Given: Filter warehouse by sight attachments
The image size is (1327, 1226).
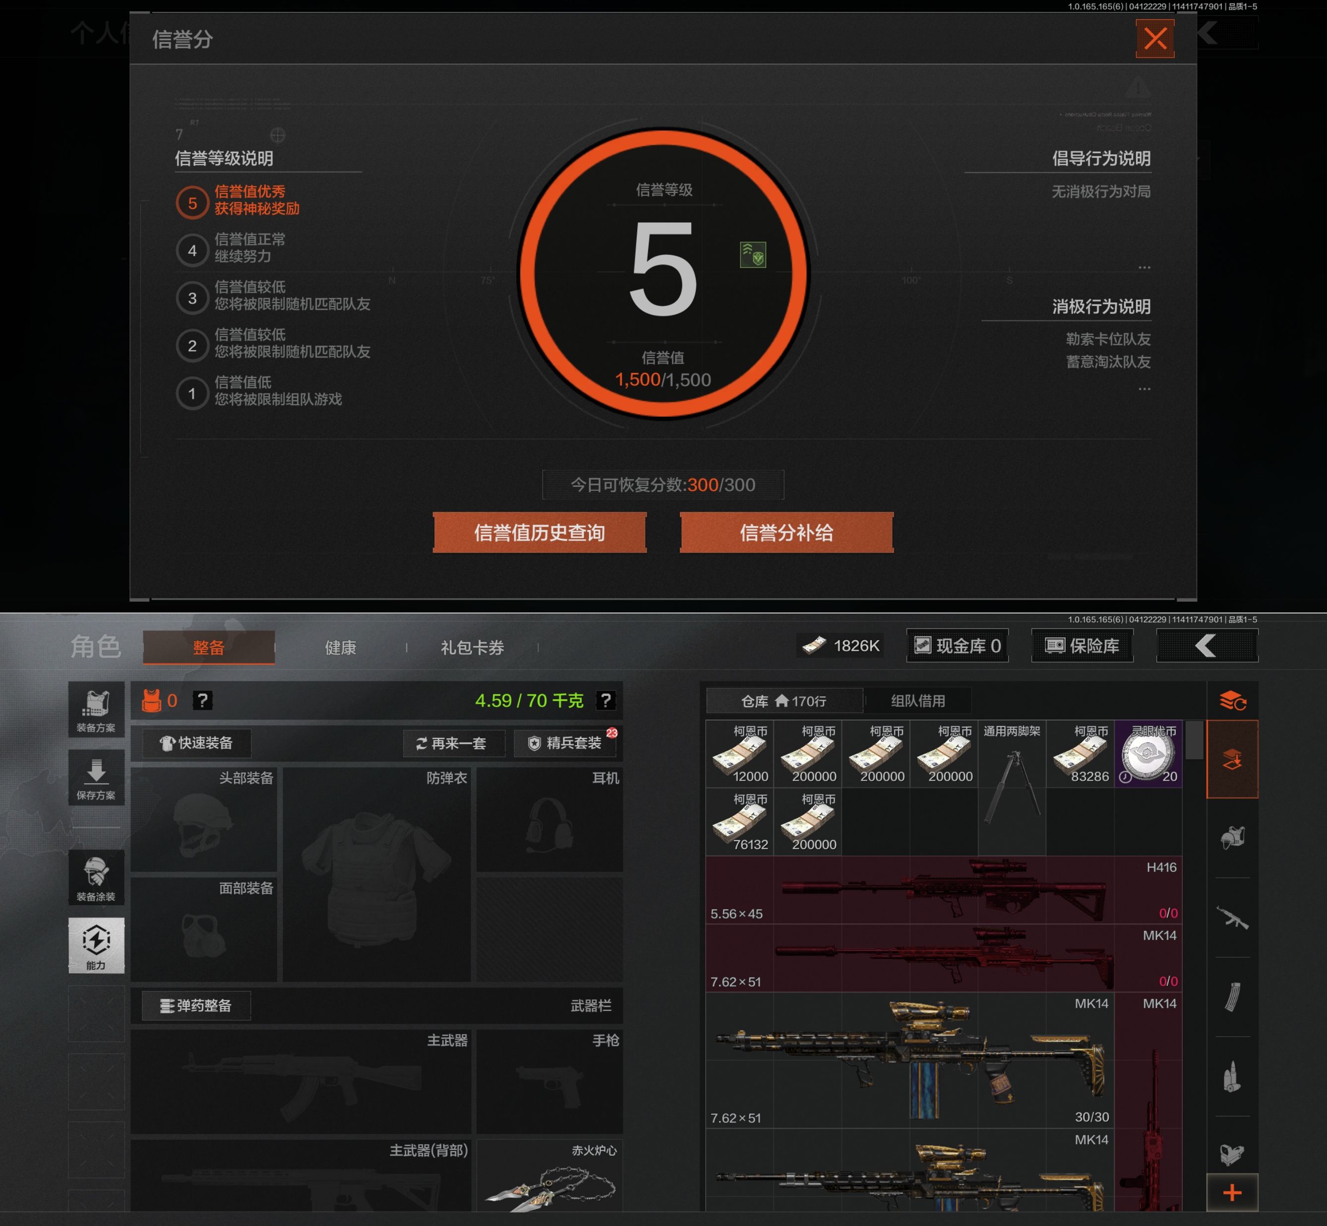Looking at the screenshot, I should [1232, 1155].
